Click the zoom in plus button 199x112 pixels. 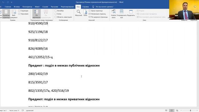click(197, 110)
